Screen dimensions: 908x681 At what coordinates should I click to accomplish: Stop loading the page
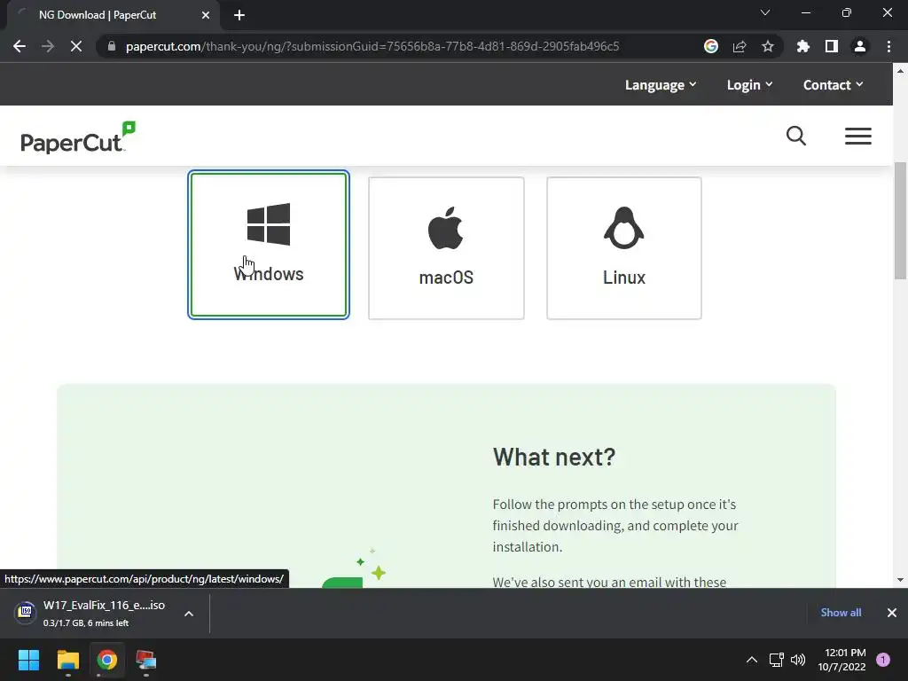click(76, 46)
